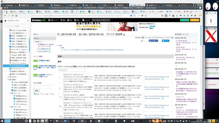Switch to GNU Emacs tab in Firefox

pos(126,11)
